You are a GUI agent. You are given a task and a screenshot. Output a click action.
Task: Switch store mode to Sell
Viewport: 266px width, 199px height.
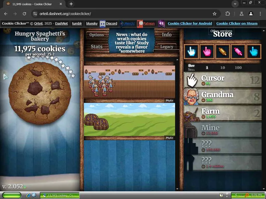pos(191,69)
